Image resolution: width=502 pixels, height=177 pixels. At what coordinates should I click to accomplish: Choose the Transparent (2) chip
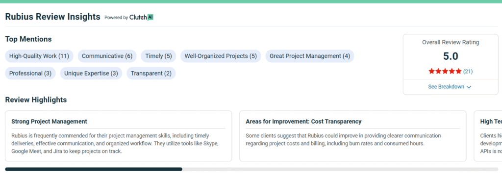[151, 73]
